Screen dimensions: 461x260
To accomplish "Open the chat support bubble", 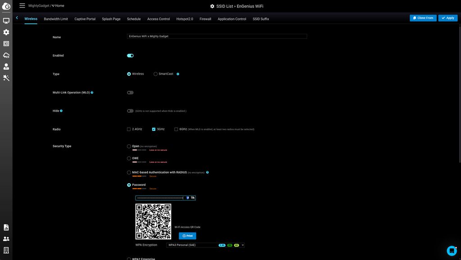I will point(452,251).
